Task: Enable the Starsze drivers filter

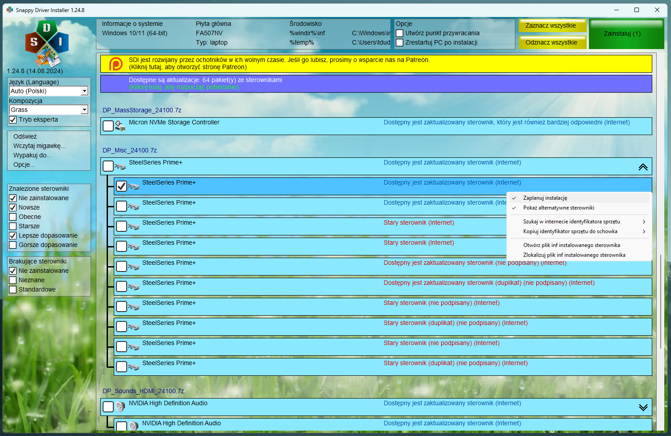Action: (13, 226)
